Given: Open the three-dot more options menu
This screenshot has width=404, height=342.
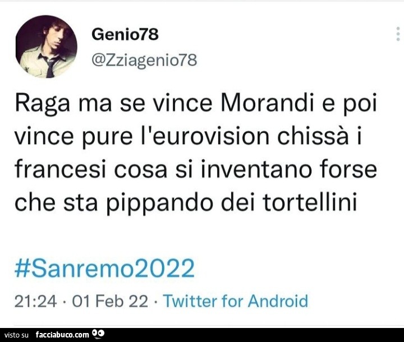Looking at the screenshot, I should (398, 34).
